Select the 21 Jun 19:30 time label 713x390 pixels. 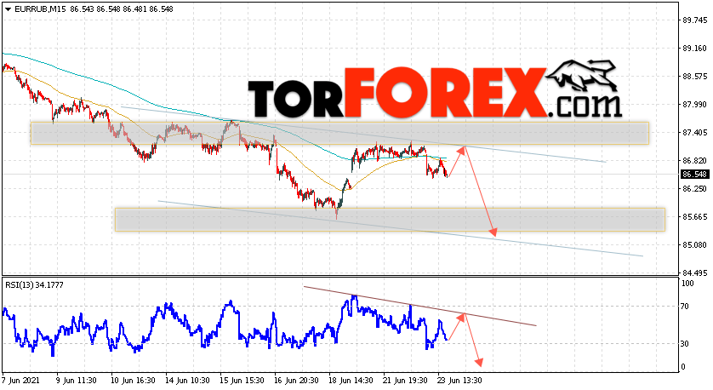[x=406, y=380]
